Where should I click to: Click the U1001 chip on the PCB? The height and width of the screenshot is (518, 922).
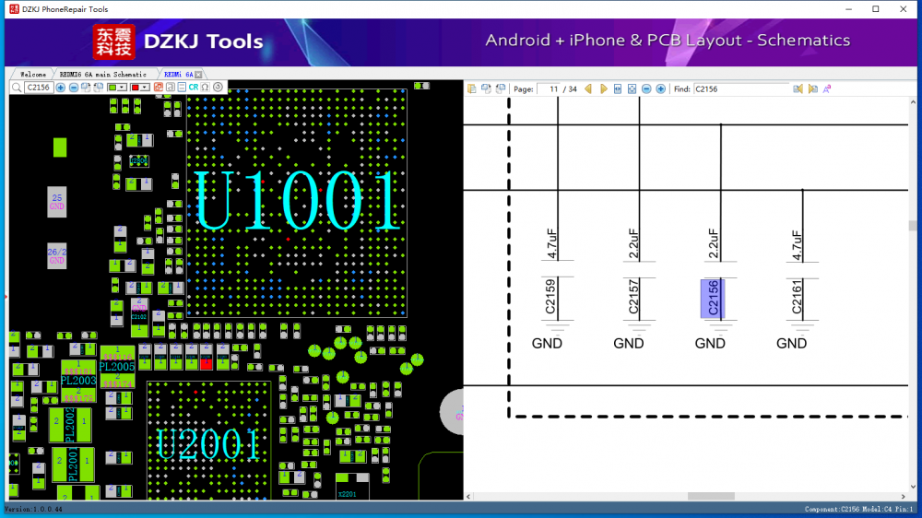[297, 202]
